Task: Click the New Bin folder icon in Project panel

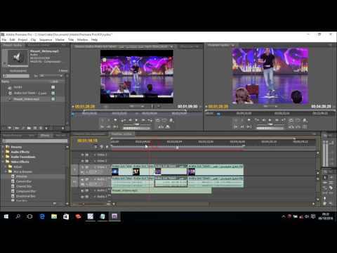Action: click(x=29, y=128)
